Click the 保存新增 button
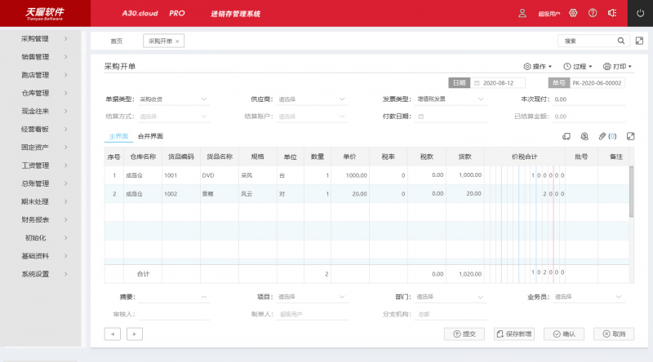Screen dimensions: 653x362 [514, 333]
